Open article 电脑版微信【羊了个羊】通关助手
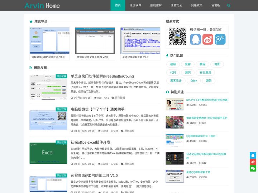 (x=97, y=109)
